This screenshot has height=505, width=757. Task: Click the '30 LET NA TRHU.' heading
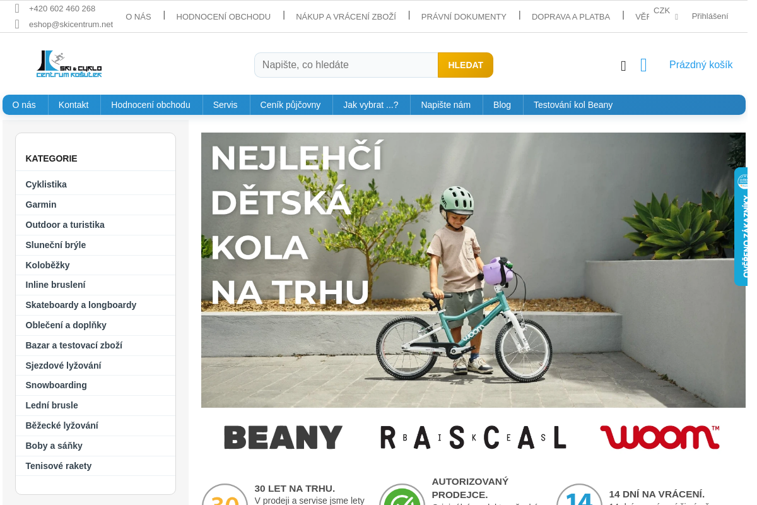click(x=295, y=489)
